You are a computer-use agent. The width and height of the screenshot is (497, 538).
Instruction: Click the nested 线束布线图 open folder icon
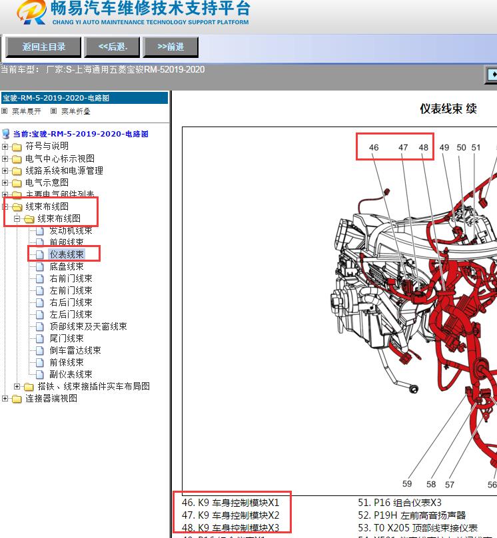point(29,219)
